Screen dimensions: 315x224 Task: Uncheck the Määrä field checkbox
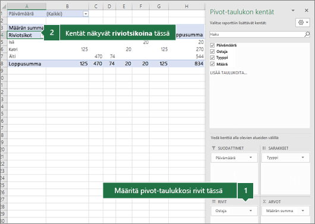point(212,64)
